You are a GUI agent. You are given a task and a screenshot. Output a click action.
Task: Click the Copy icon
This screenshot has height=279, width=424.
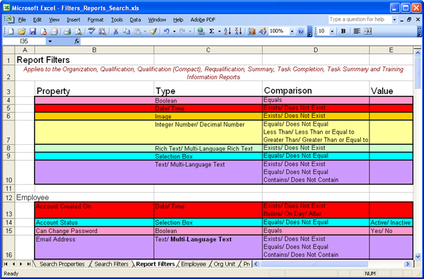pos(126,31)
